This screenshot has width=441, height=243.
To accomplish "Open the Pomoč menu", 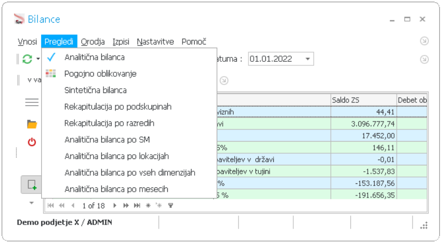I will [194, 42].
